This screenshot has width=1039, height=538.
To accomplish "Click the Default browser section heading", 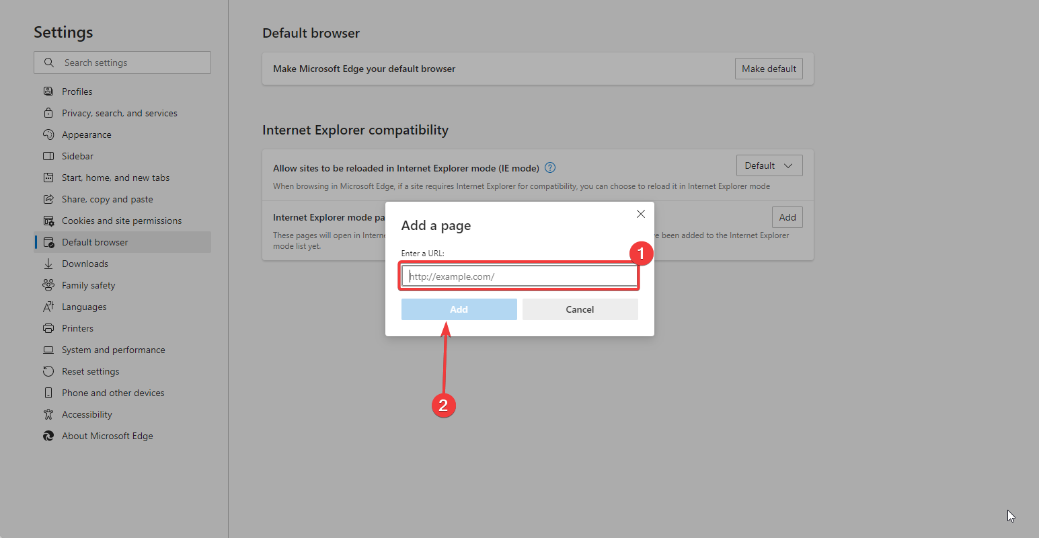I will point(311,33).
